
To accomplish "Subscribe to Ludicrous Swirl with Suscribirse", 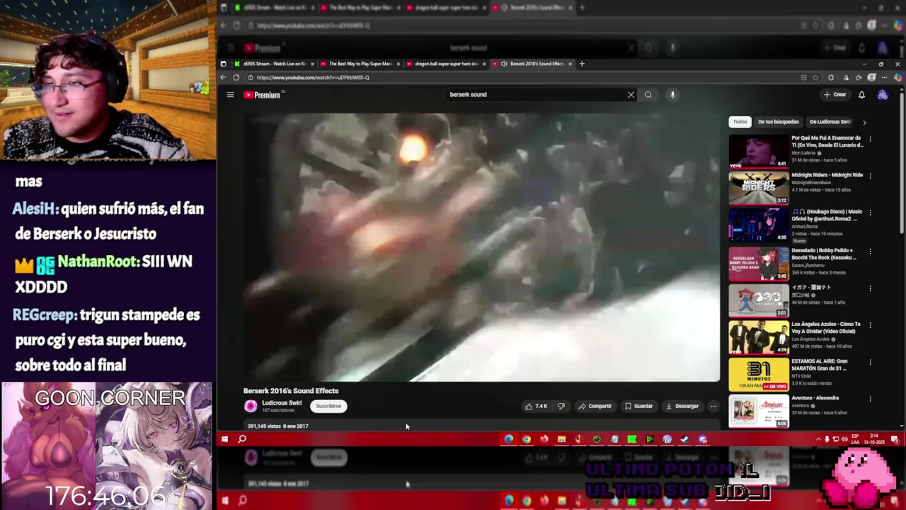I will click(x=328, y=406).
